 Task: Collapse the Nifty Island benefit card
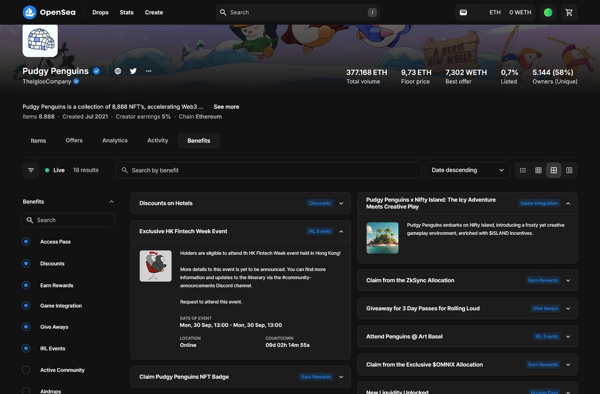click(568, 203)
